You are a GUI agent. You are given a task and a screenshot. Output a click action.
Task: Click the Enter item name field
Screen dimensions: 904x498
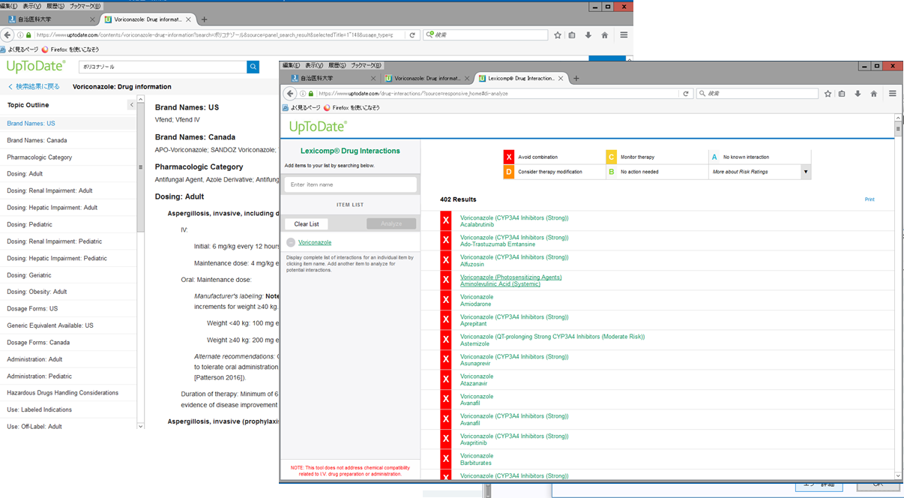coord(350,184)
